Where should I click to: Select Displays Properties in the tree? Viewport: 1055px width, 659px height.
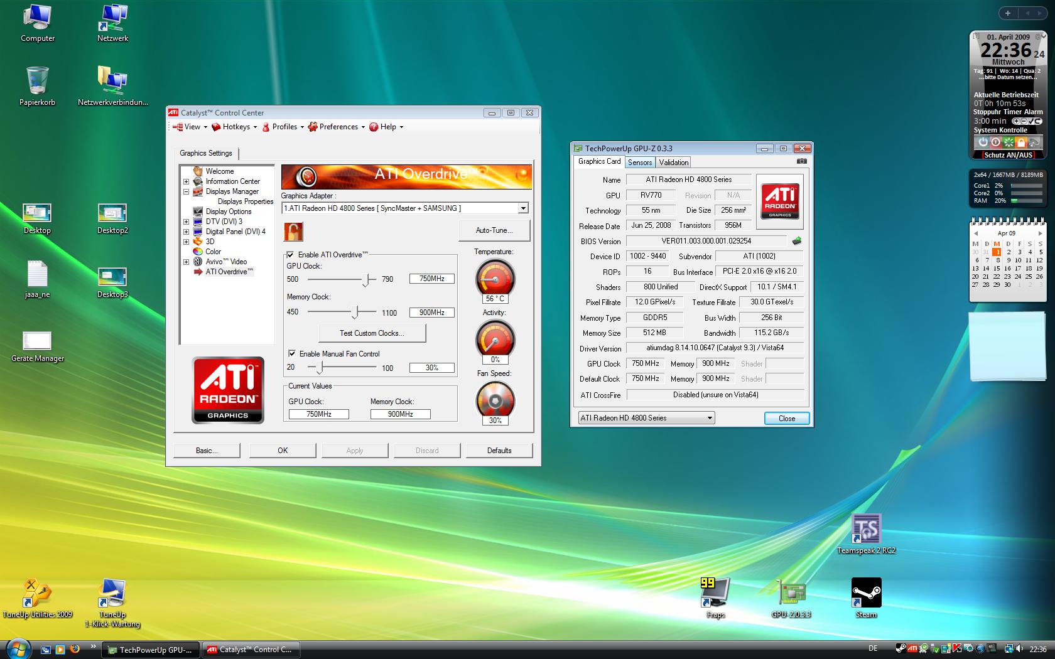pos(246,201)
